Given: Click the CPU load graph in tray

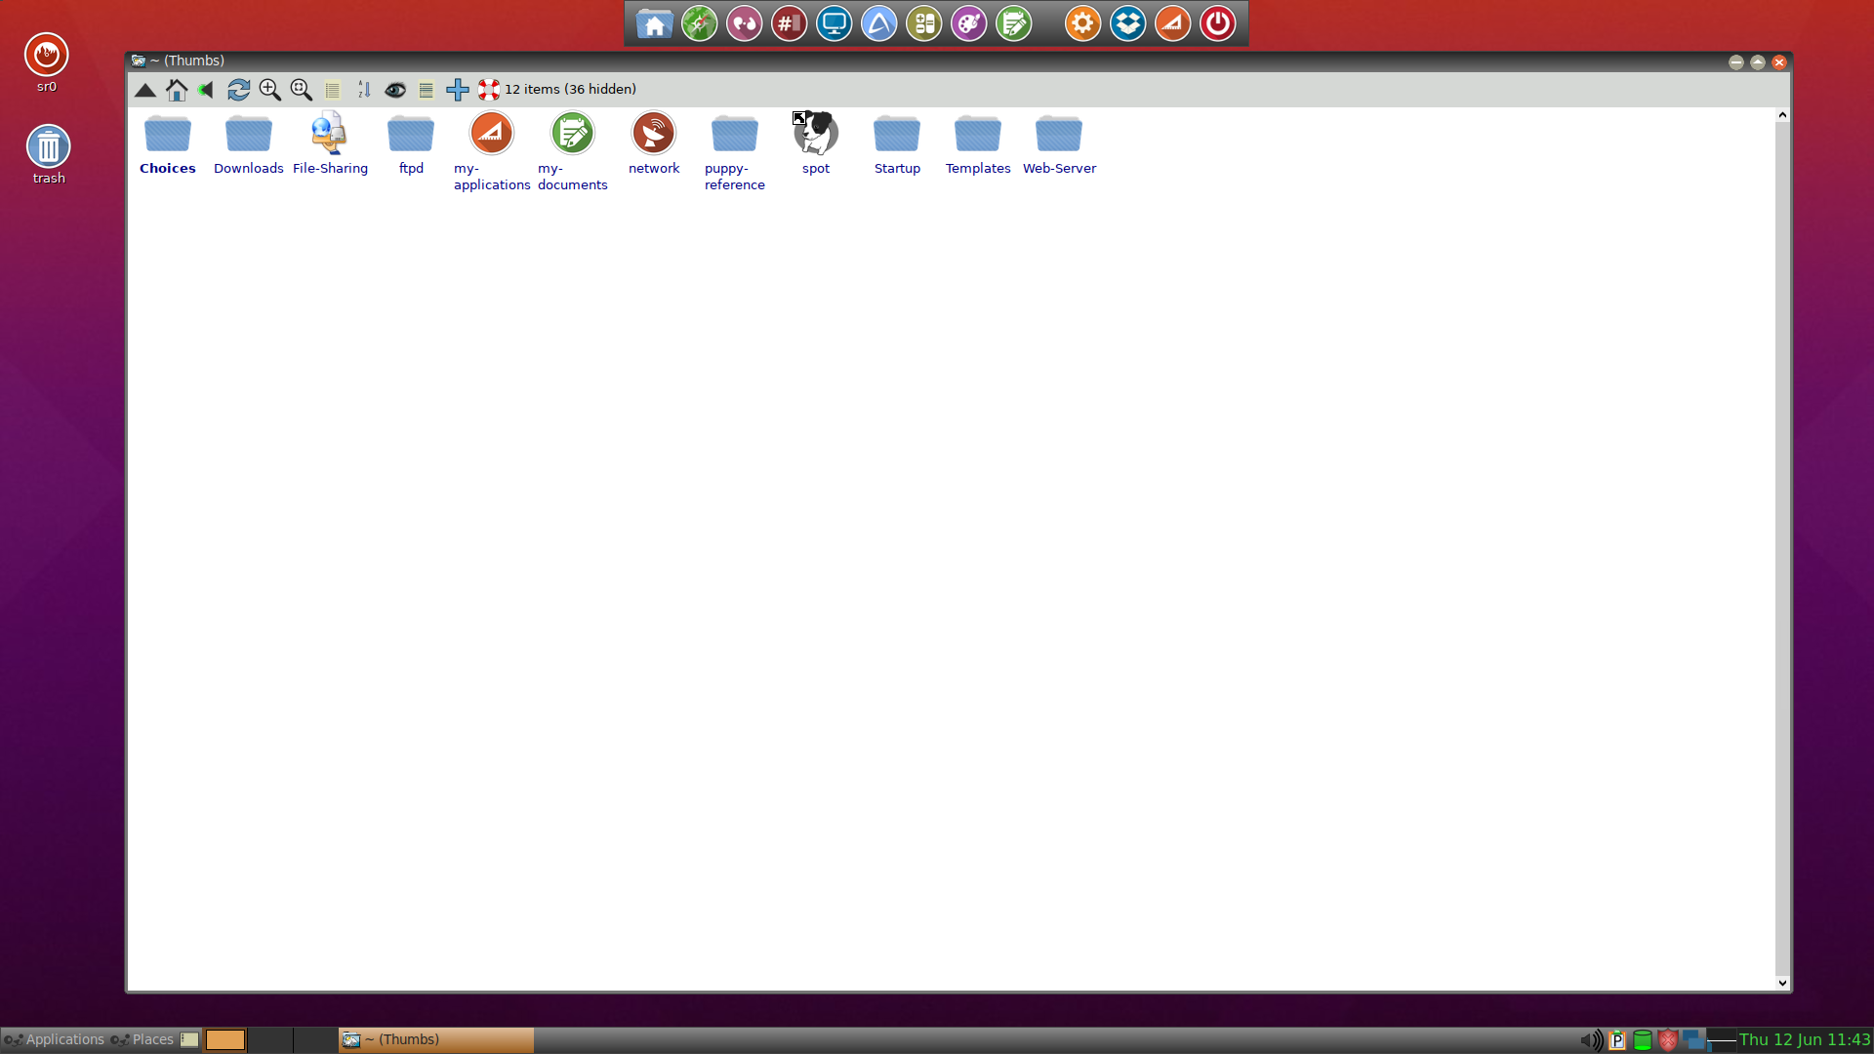Looking at the screenshot, I should [1722, 1040].
